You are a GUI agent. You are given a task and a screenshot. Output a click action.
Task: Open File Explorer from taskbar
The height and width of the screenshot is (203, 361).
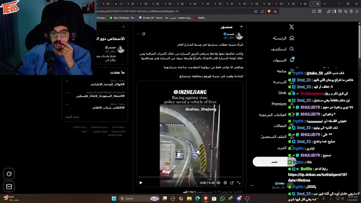[190, 198]
